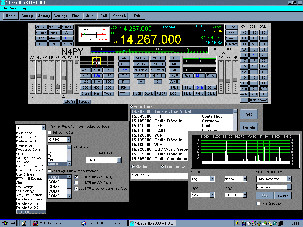Uncheck Use RTS for CW Keying
Viewport: 303px width, 227px height.
pyautogui.click(x=76, y=177)
